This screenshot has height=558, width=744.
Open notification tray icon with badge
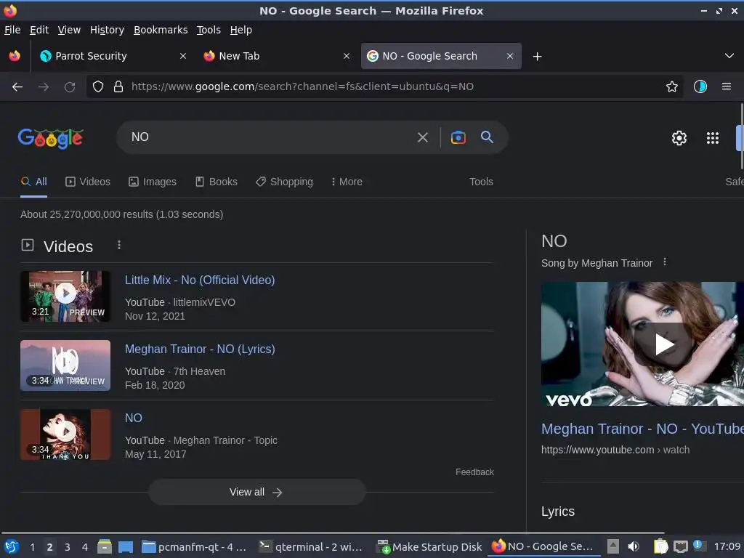[699, 546]
